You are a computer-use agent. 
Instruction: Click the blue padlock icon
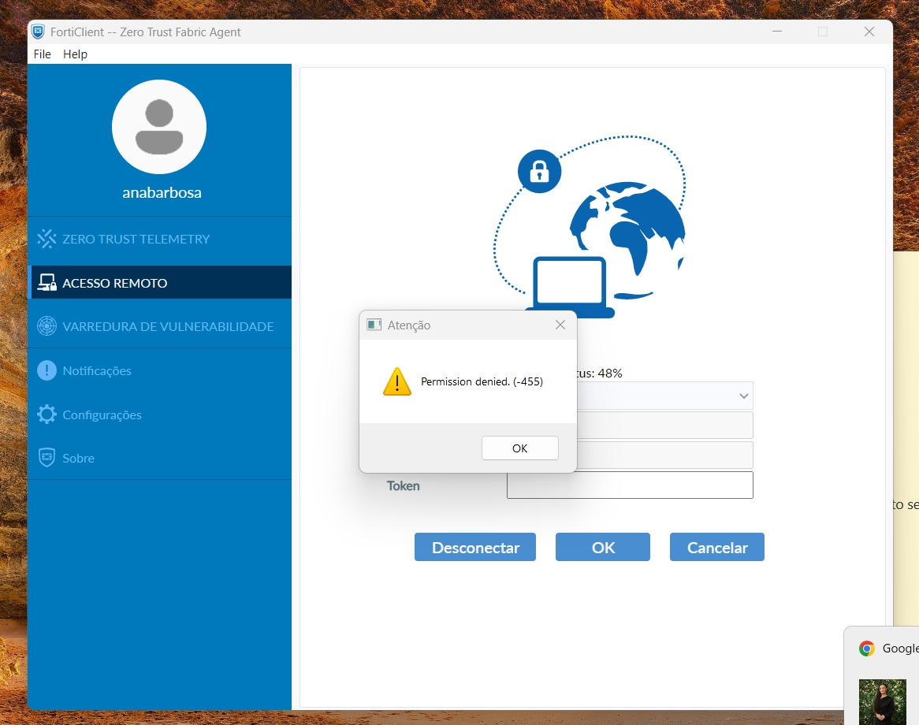pyautogui.click(x=539, y=171)
